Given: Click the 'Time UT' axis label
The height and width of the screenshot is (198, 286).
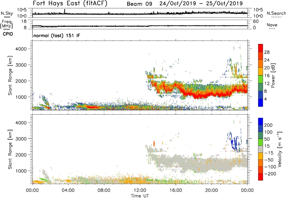Looking at the screenshot, I should (140, 195).
